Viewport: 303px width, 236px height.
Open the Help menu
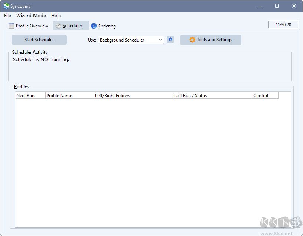coord(56,16)
